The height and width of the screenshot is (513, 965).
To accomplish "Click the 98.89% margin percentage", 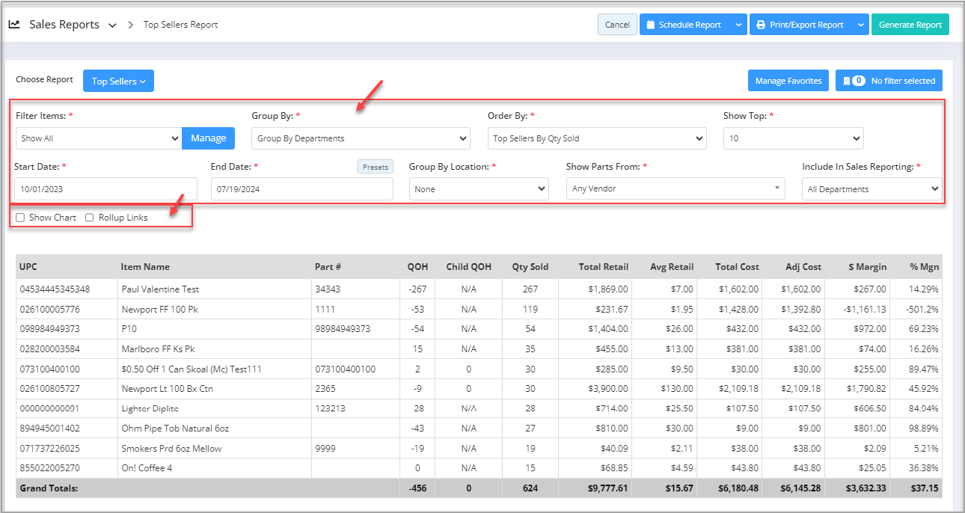I will 922,429.
